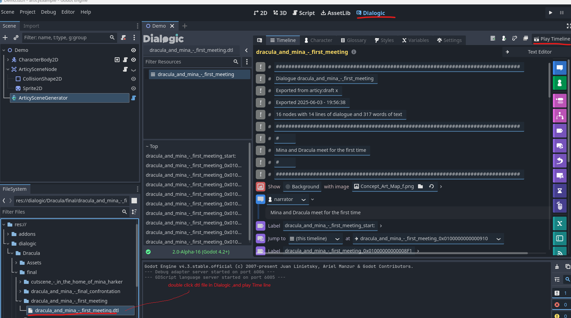The height and width of the screenshot is (318, 571).
Task: Open the (this timeline) jump dropdown
Action: click(315, 238)
